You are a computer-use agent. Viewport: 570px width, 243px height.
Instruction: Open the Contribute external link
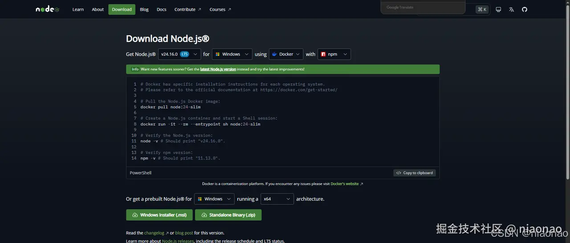187,9
